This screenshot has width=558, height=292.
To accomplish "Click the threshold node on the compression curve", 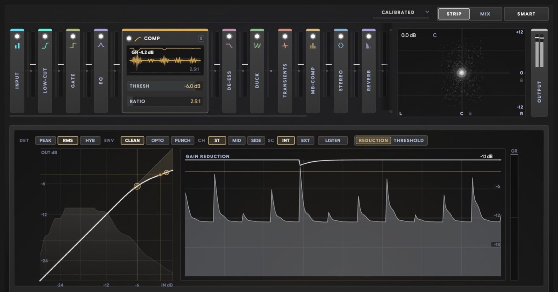I will point(137,186).
